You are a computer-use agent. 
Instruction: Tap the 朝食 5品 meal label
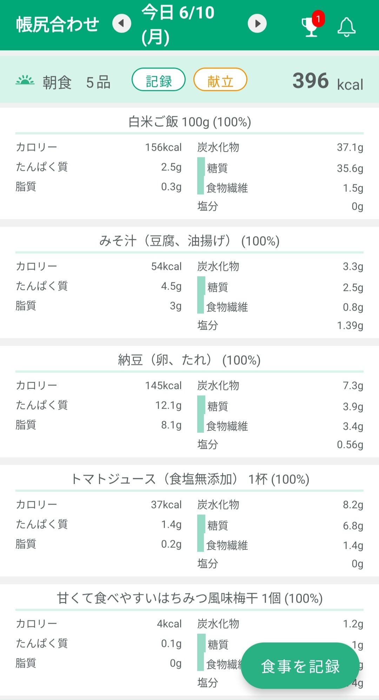(x=77, y=83)
